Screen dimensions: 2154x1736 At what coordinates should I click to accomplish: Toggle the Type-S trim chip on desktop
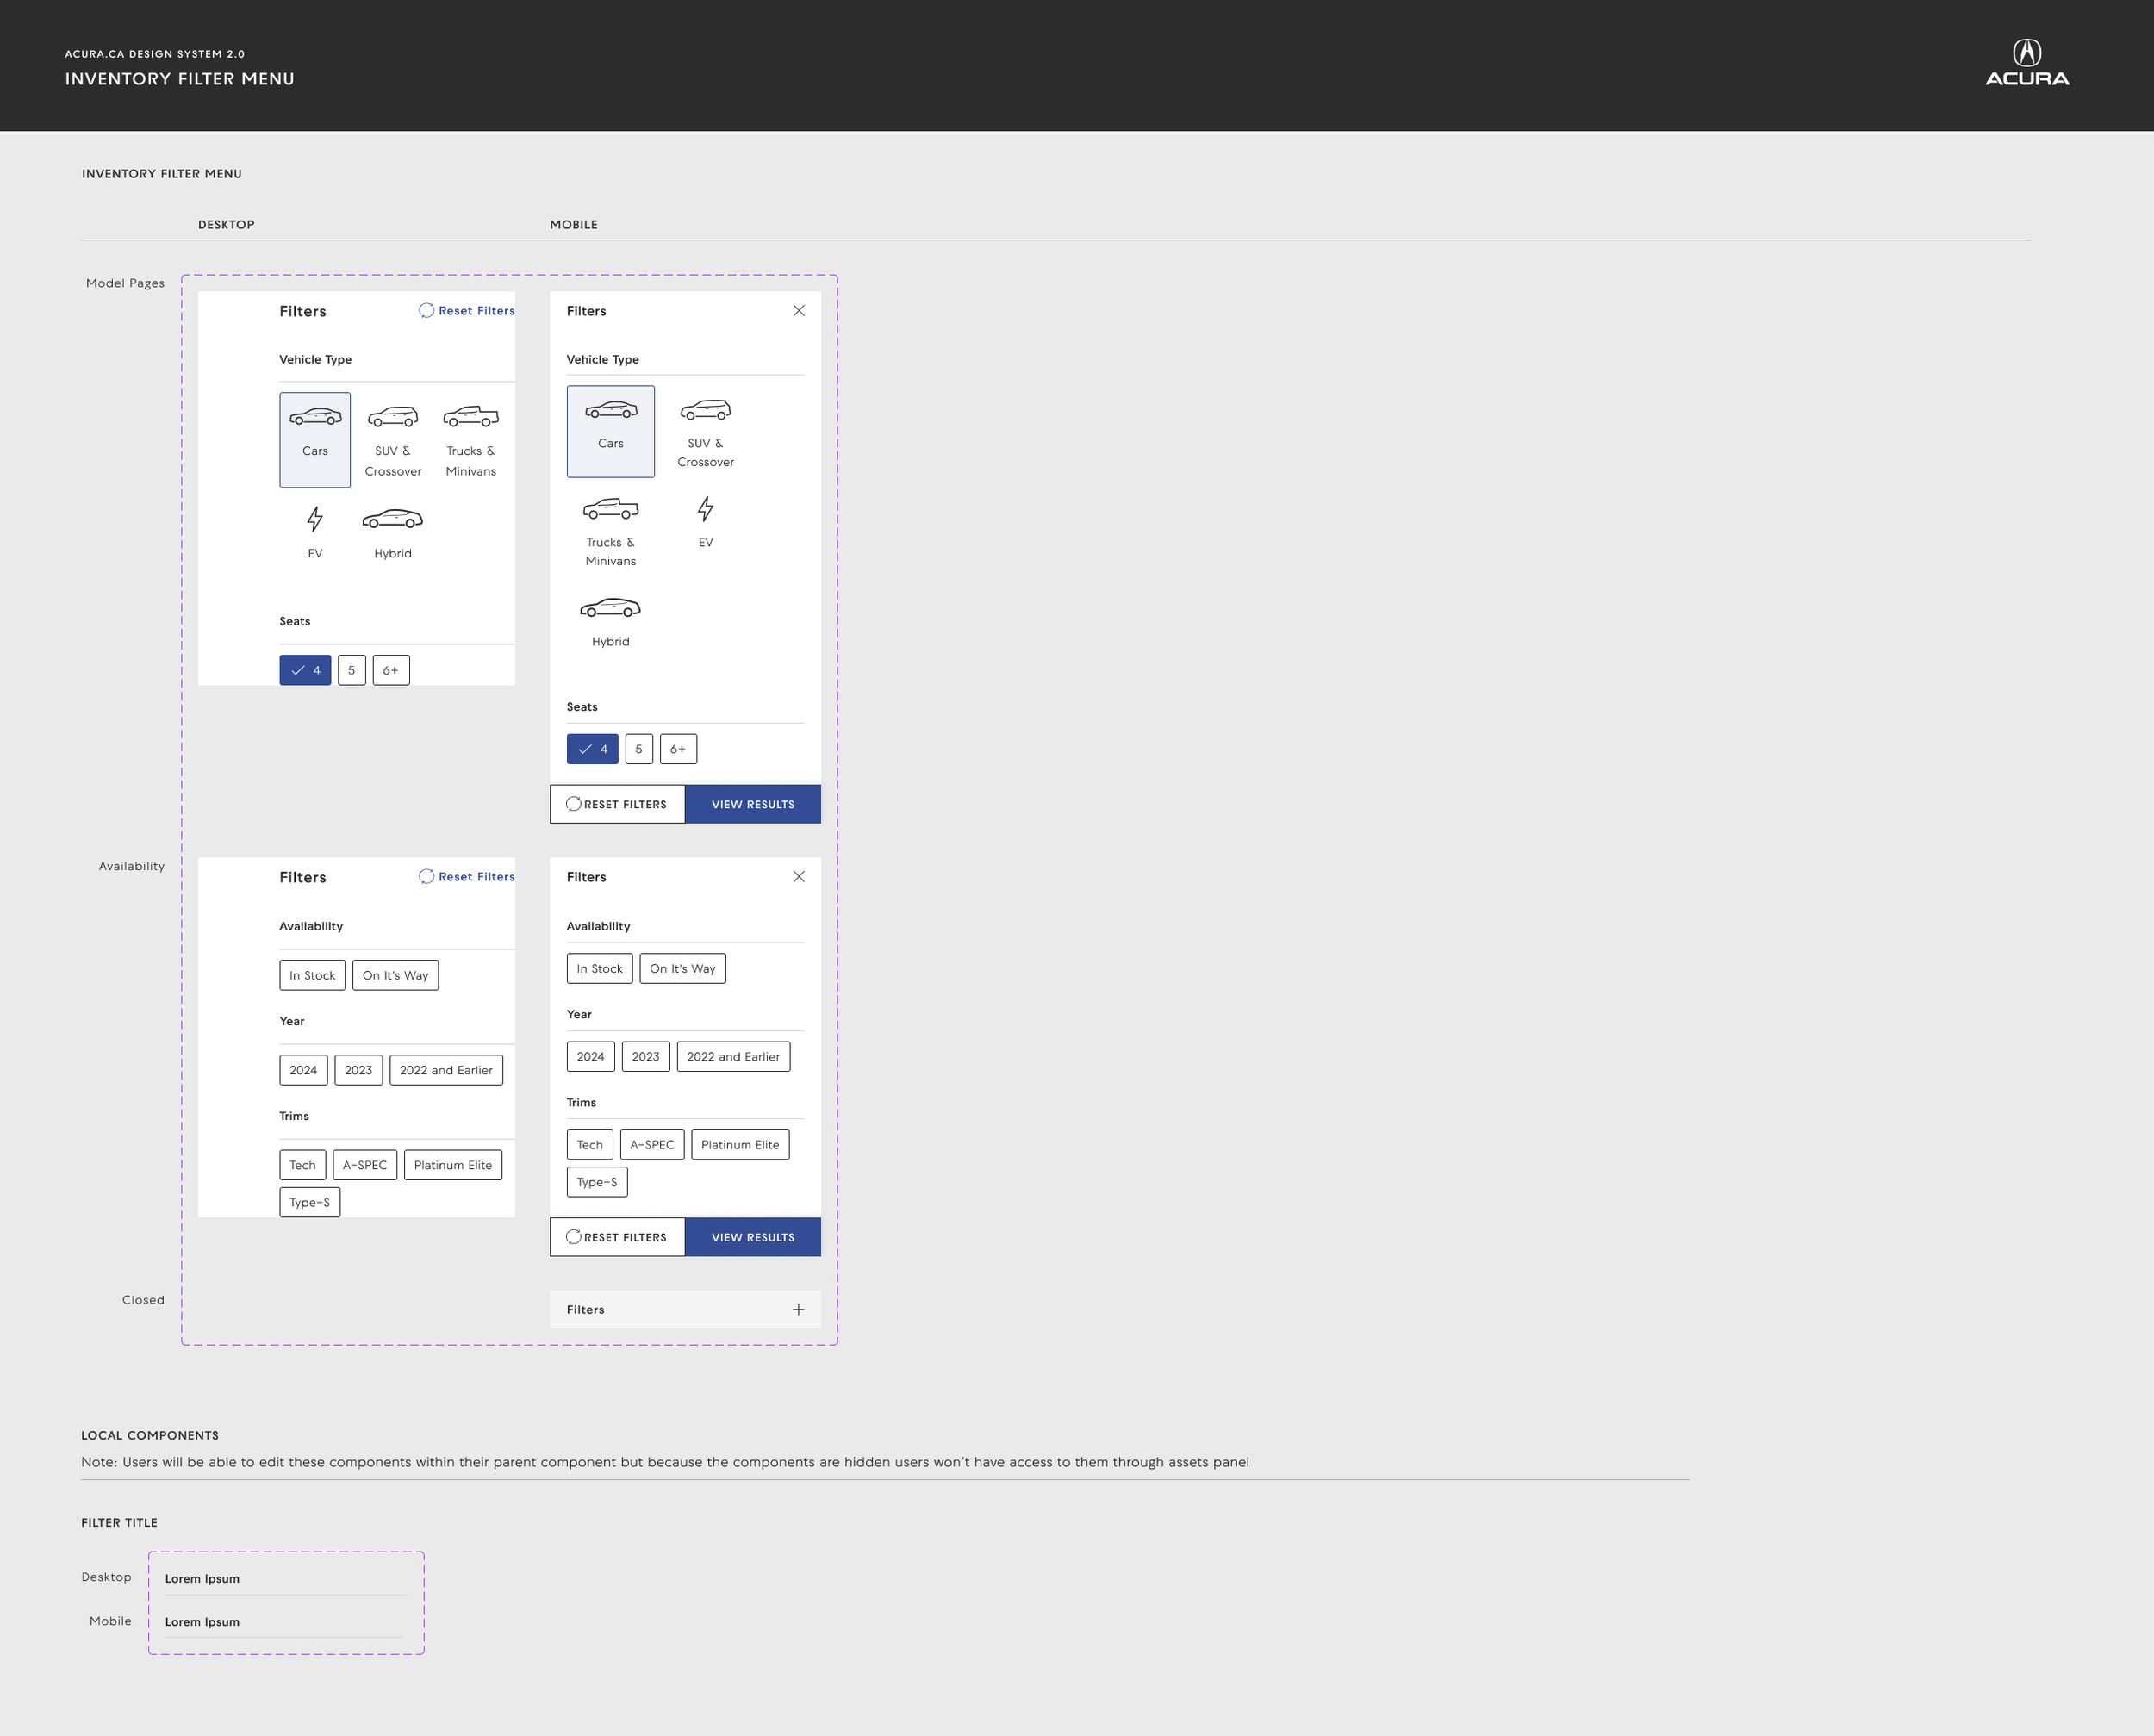tap(310, 1202)
